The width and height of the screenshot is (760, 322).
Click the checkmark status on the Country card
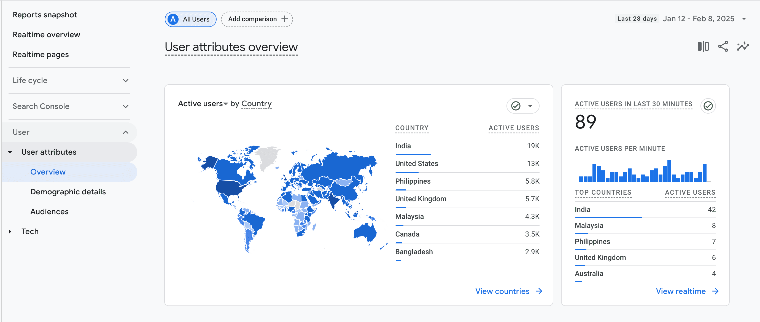point(516,106)
